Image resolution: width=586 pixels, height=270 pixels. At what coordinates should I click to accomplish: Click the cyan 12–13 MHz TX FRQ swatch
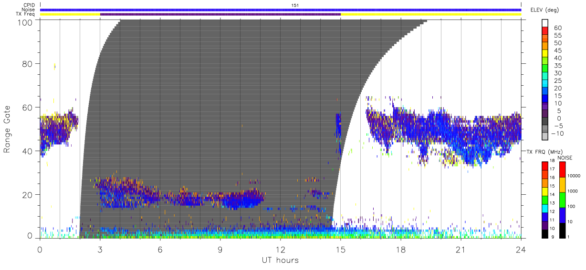[544, 208]
